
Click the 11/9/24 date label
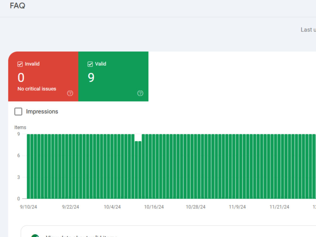(237, 207)
